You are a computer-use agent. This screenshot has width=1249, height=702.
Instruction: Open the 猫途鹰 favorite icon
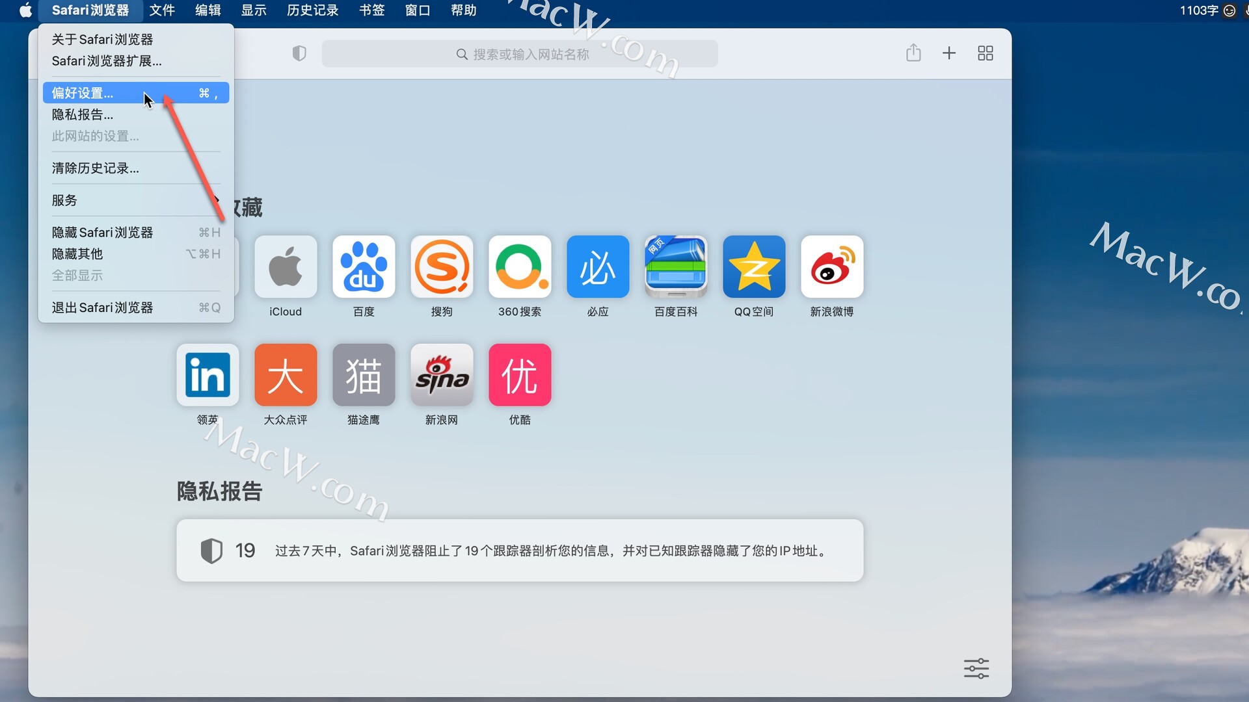[x=363, y=375]
